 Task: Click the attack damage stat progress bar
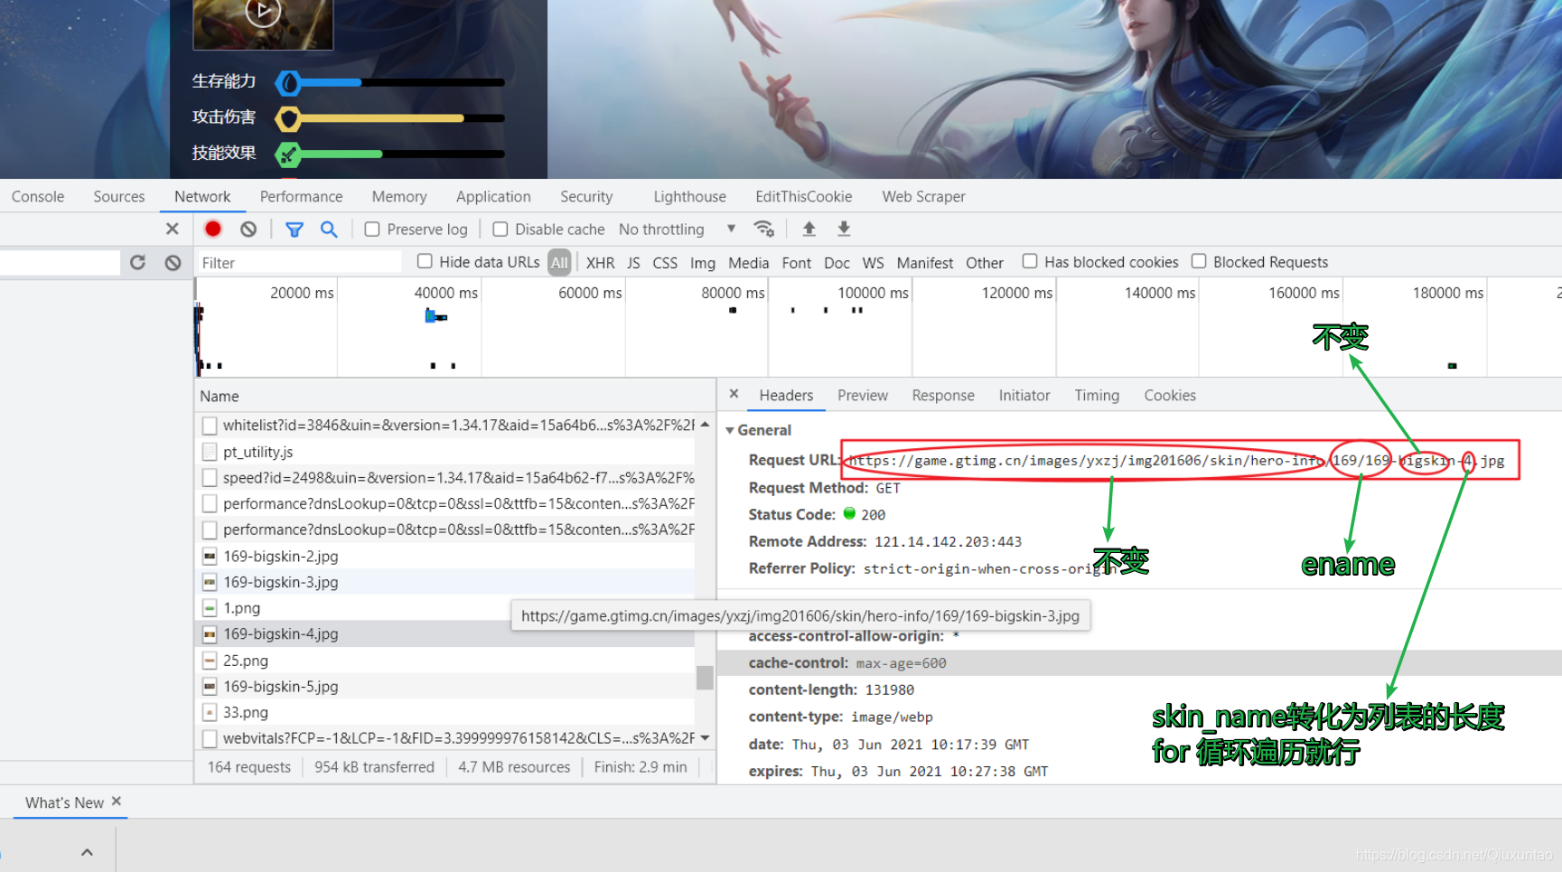coord(403,118)
